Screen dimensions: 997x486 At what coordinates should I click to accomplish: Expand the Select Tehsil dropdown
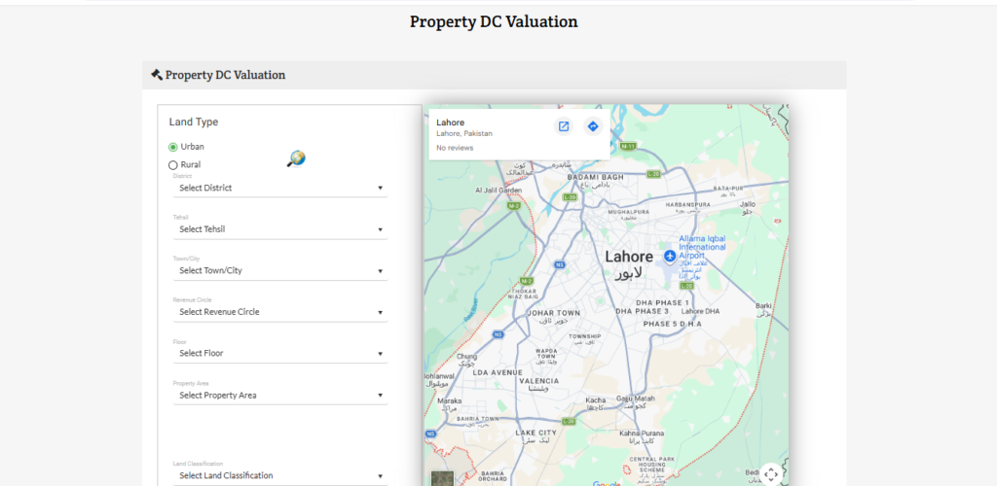[x=280, y=229]
